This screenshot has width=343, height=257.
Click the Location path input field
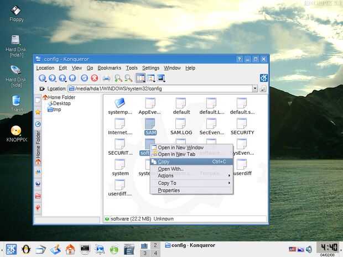pos(160,88)
